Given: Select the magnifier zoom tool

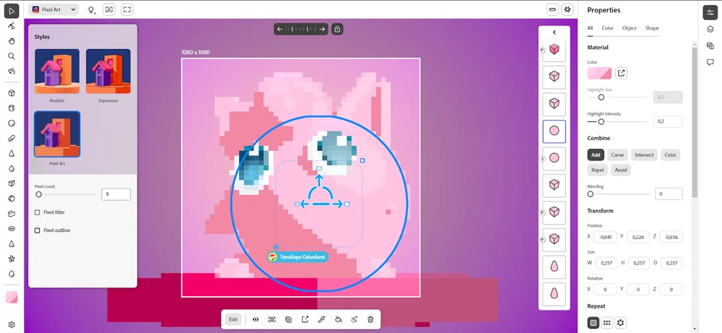Looking at the screenshot, I should (x=12, y=56).
